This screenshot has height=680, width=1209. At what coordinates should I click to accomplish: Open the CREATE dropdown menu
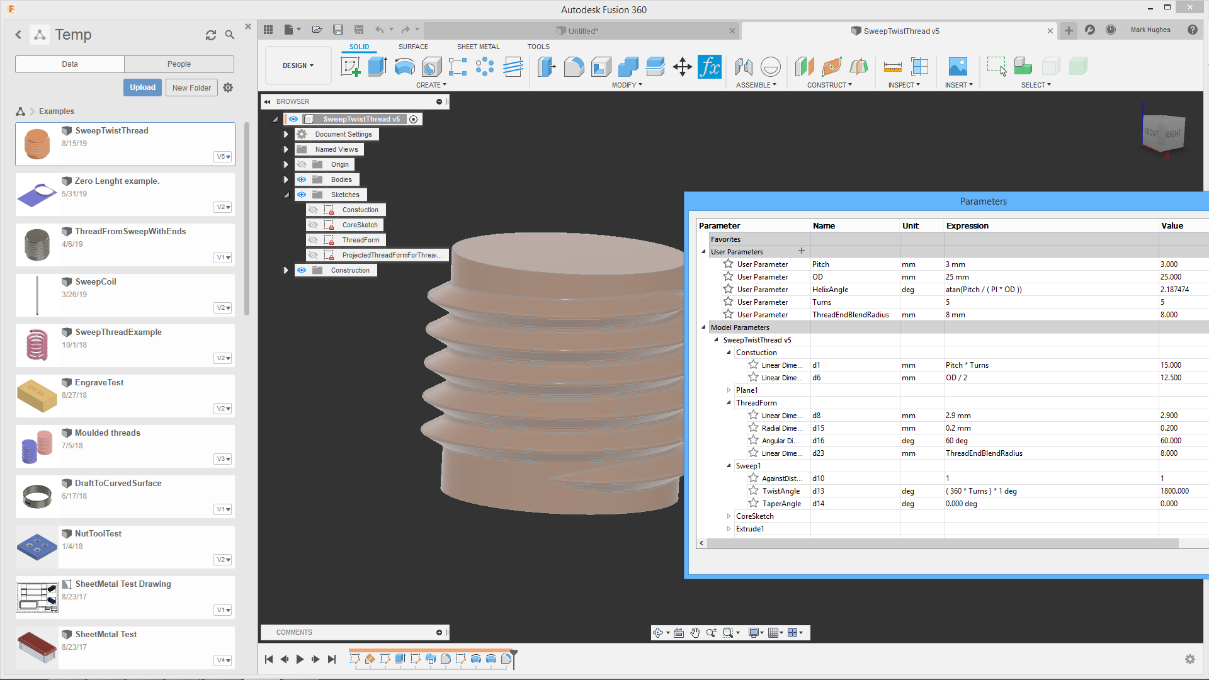(431, 85)
